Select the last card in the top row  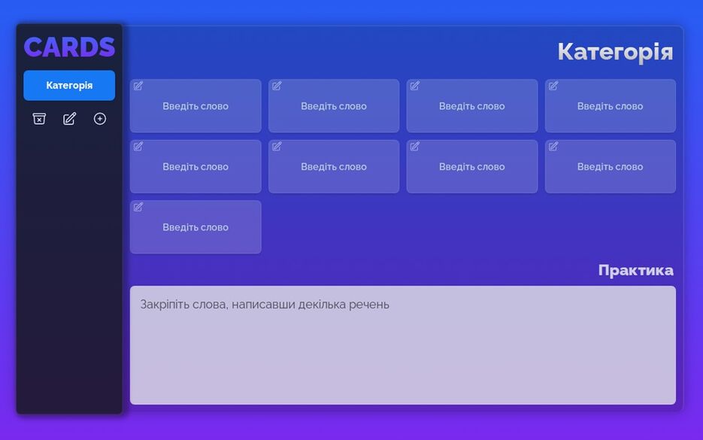[x=610, y=107]
